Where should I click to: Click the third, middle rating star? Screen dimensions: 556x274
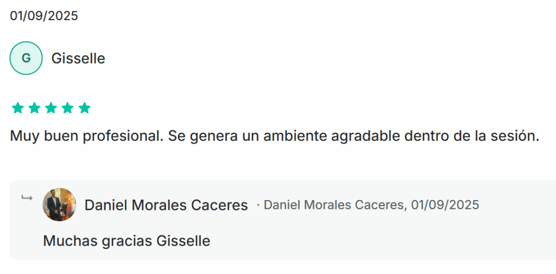click(51, 108)
